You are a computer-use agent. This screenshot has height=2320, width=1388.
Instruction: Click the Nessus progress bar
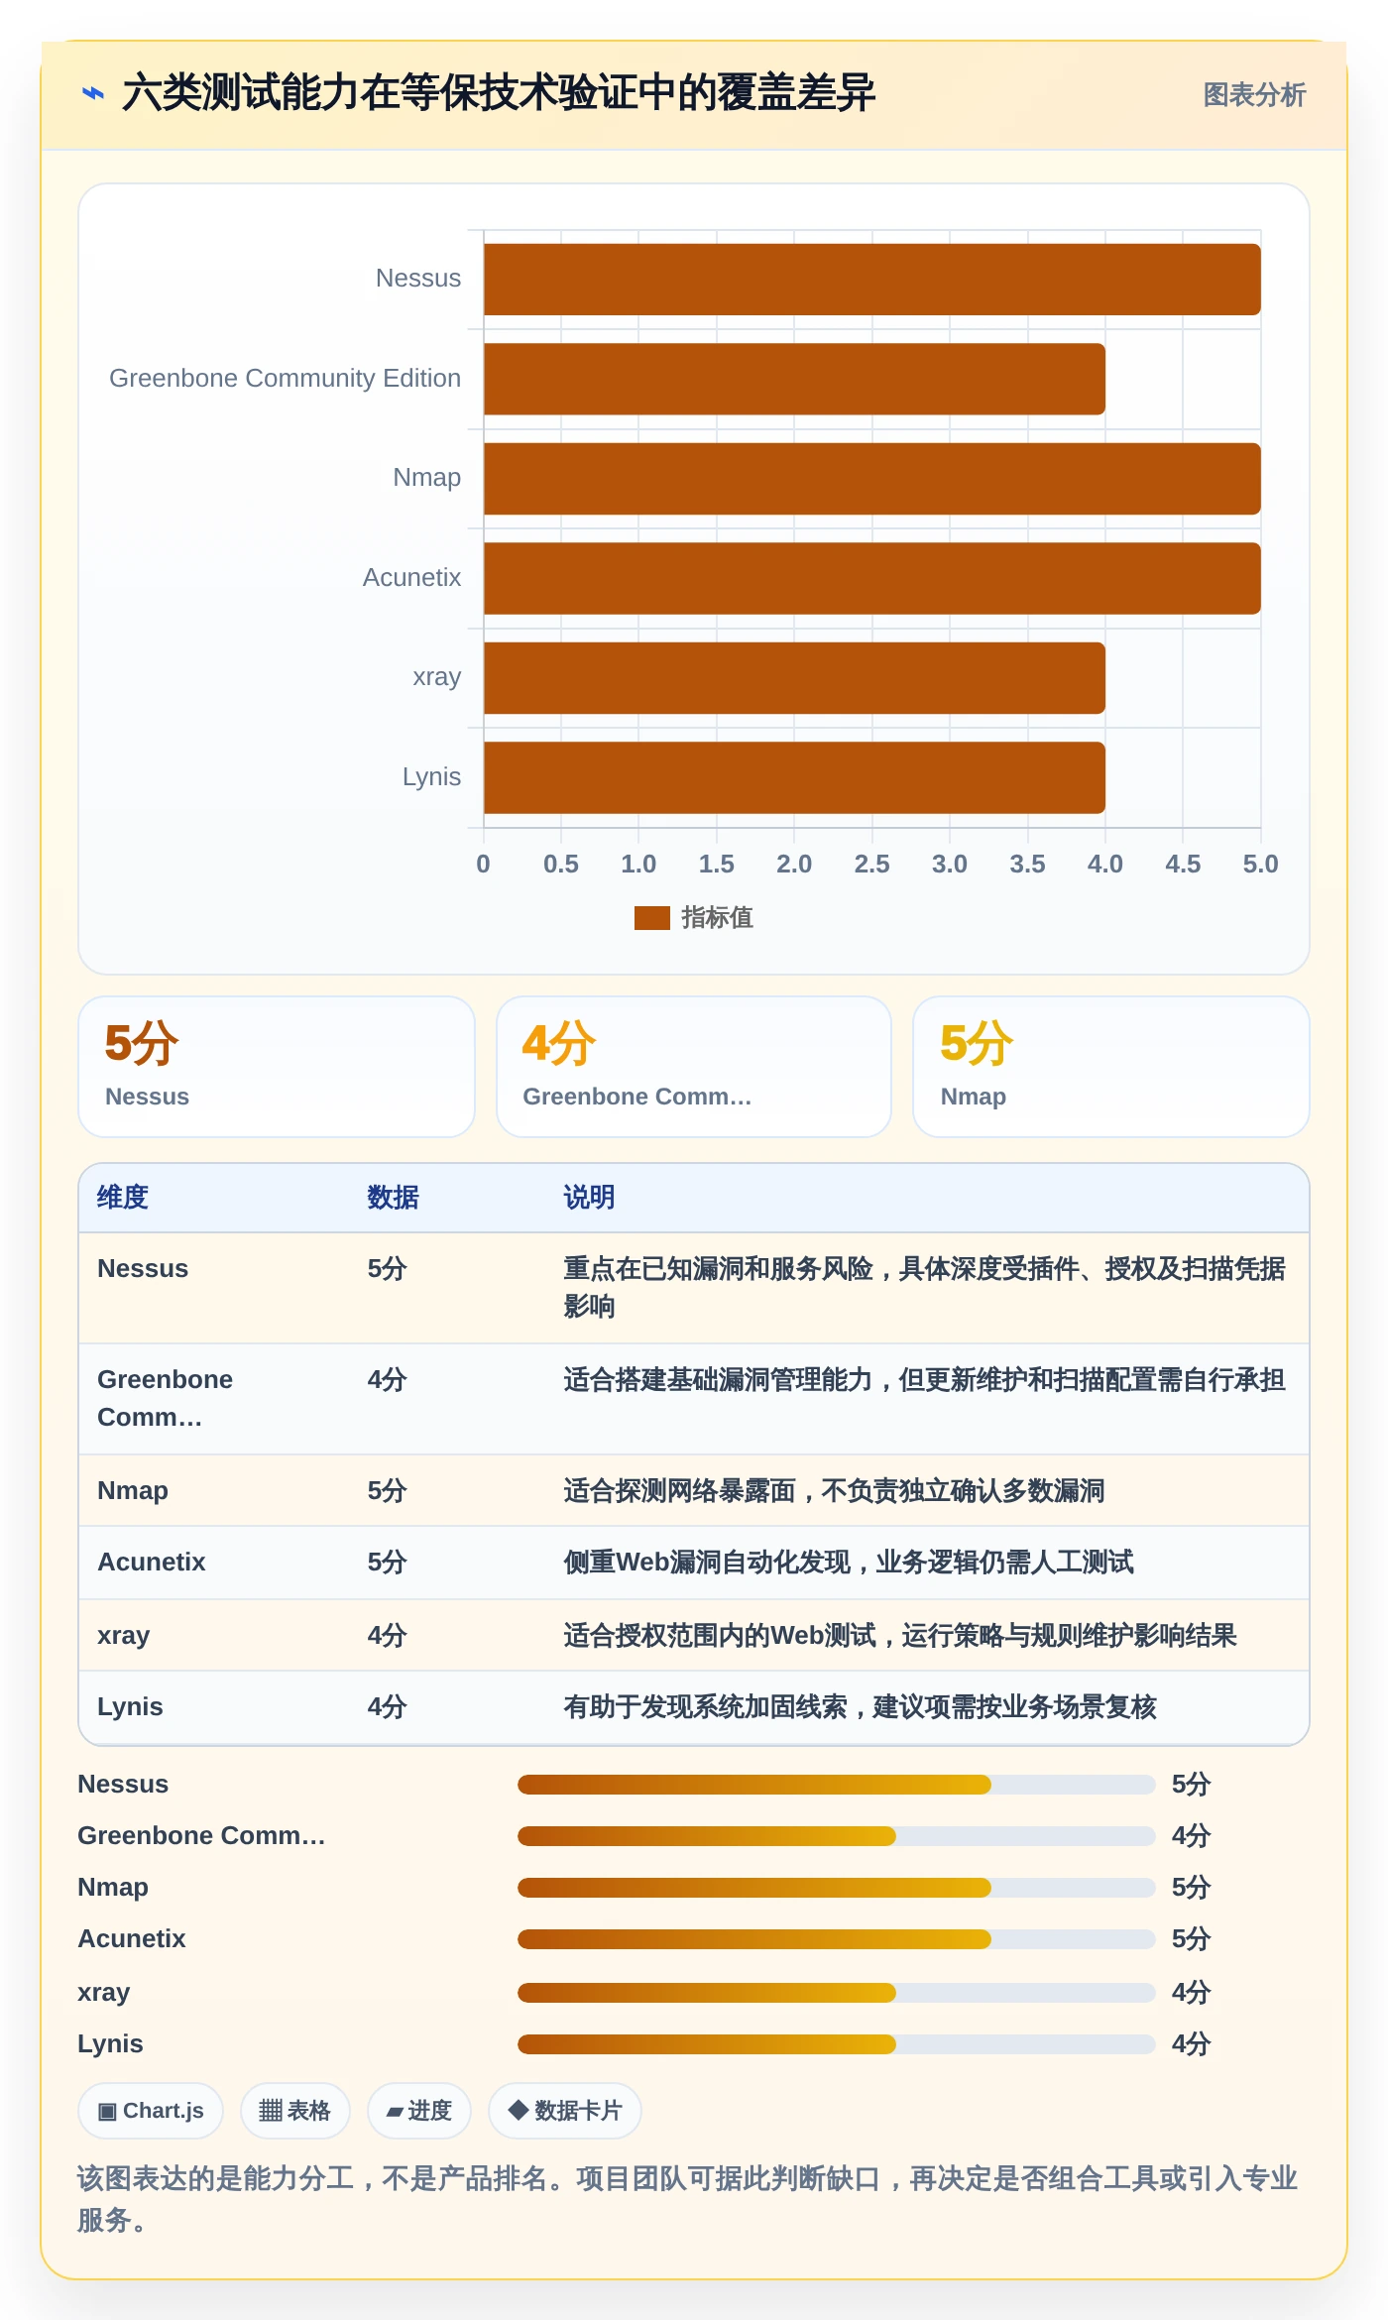click(836, 1785)
